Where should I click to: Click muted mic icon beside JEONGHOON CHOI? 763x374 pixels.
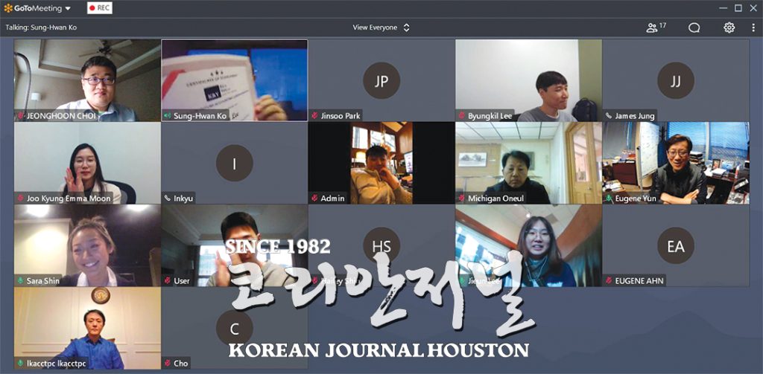(21, 116)
